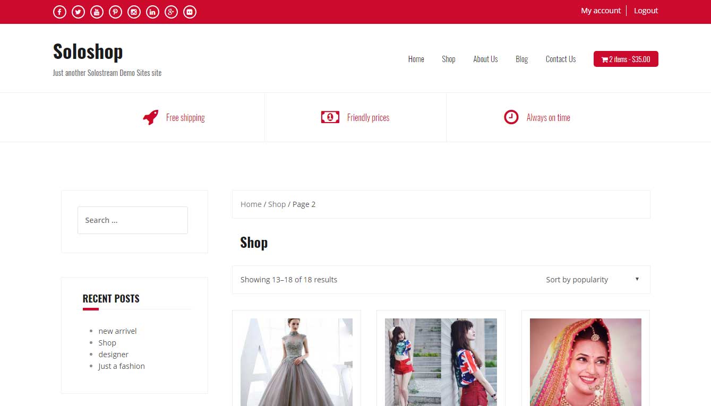Open the LinkedIn social icon
Screen dimensions: 711x406
click(x=152, y=12)
